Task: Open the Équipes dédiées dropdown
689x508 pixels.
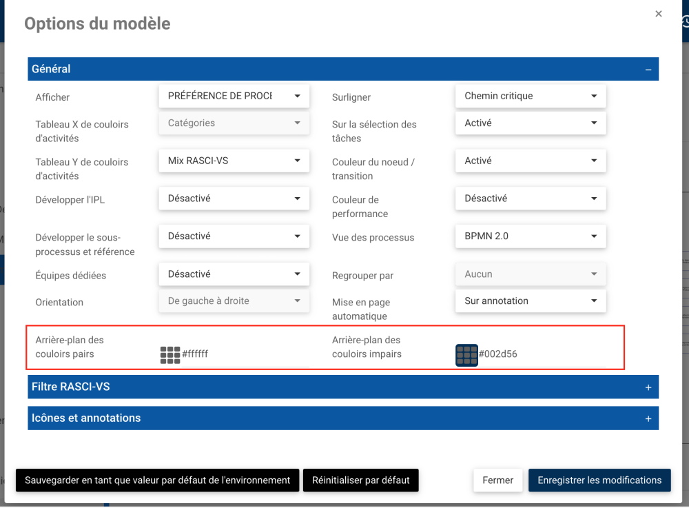Action: 234,274
